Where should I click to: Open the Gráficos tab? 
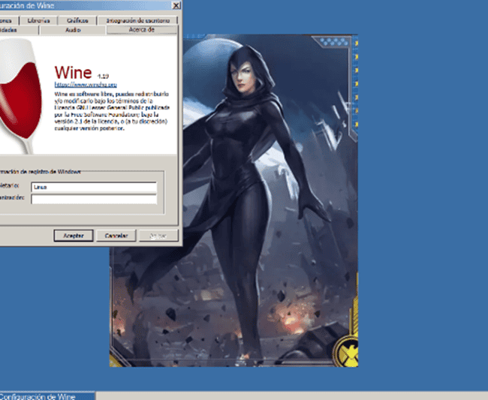click(x=77, y=21)
